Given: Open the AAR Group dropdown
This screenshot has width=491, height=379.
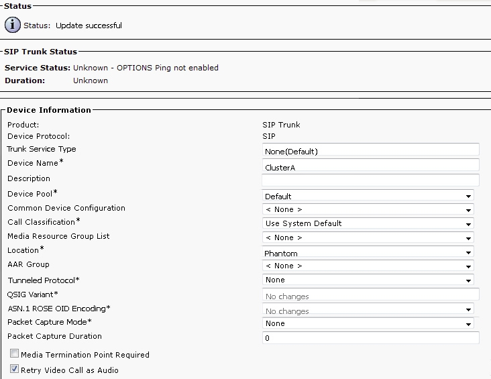Looking at the screenshot, I should (x=368, y=266).
